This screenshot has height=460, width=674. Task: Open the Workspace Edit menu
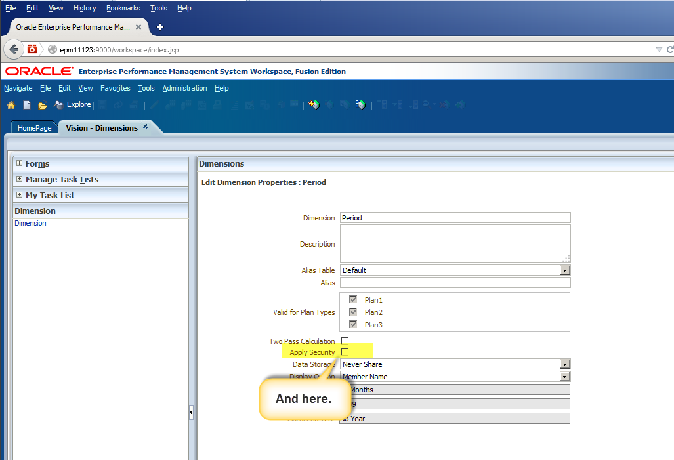64,88
